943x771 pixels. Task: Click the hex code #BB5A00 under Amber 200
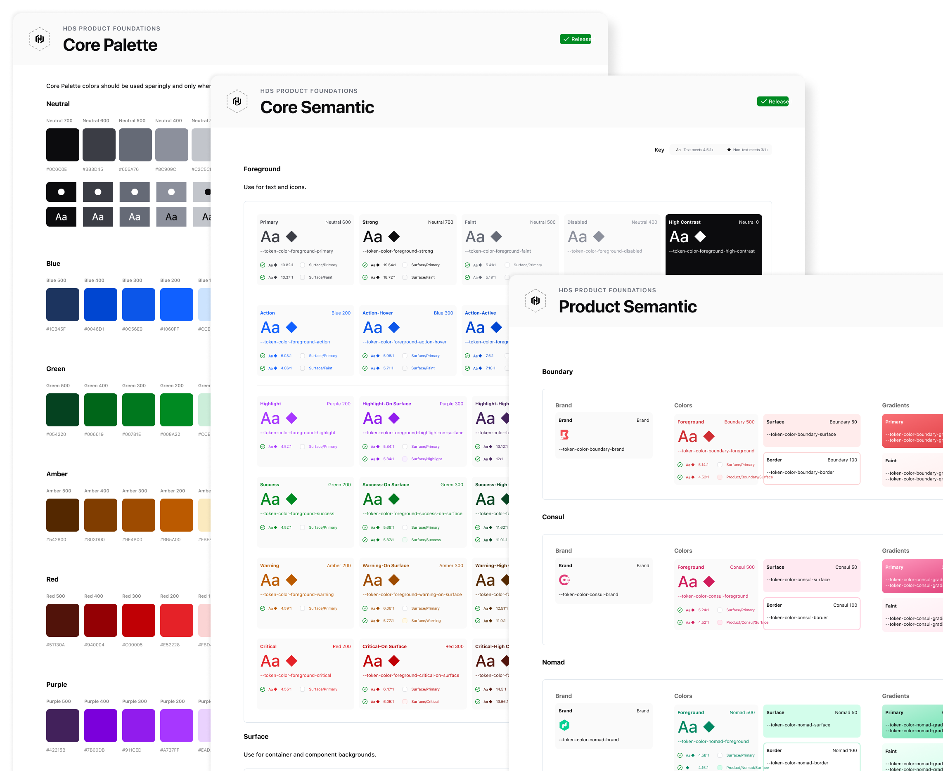point(170,539)
